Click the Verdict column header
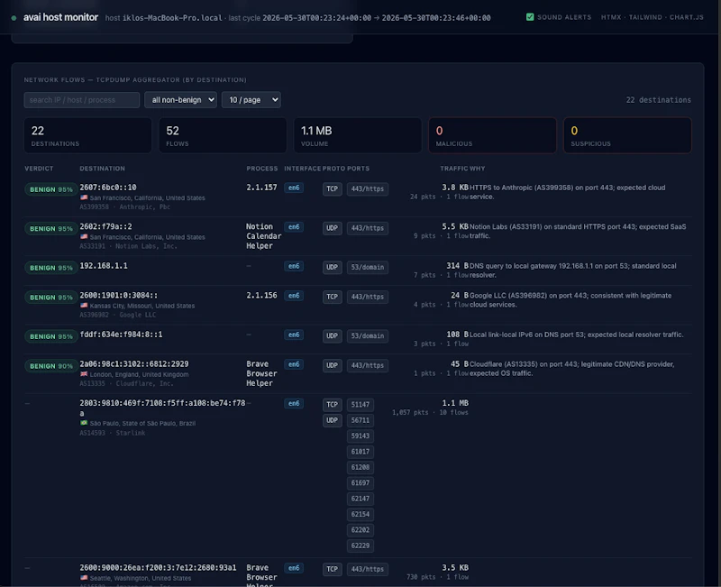Image resolution: width=721 pixels, height=587 pixels. pos(39,169)
